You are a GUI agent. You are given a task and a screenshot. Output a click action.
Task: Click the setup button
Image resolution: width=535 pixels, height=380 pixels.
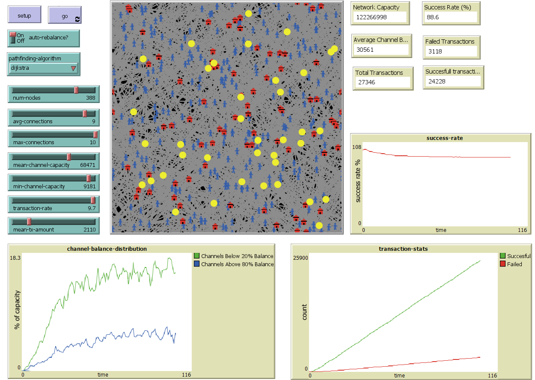point(25,15)
